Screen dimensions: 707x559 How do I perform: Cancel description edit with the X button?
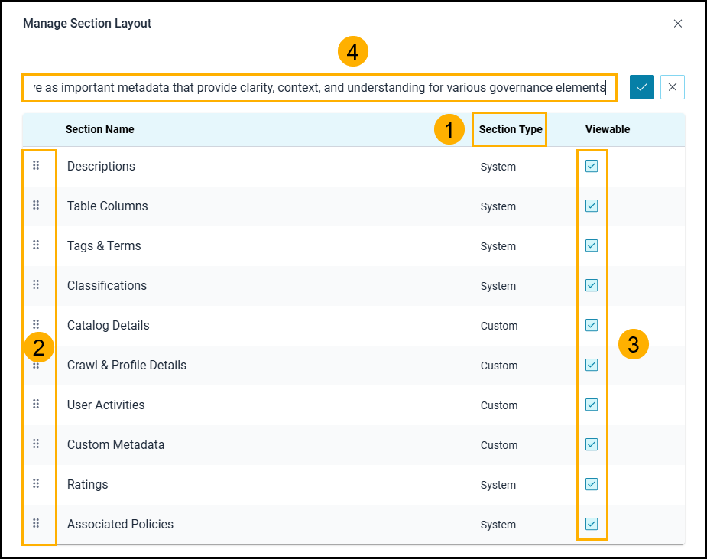tap(673, 87)
